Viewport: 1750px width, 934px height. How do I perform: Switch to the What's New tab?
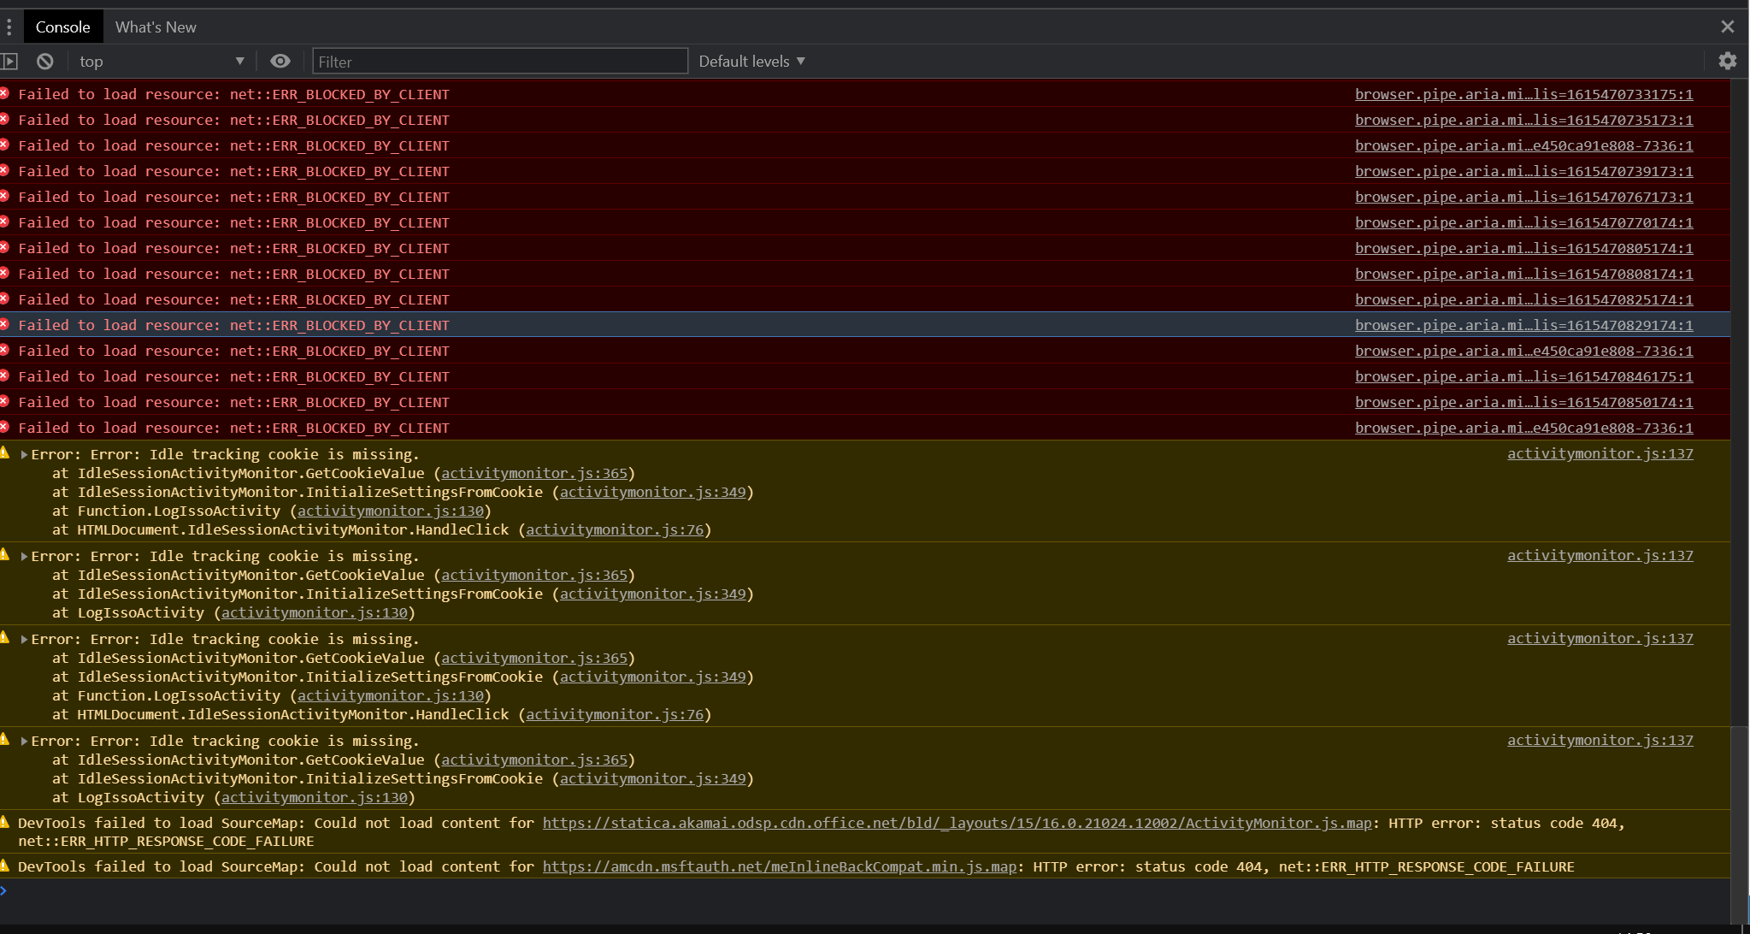point(156,27)
